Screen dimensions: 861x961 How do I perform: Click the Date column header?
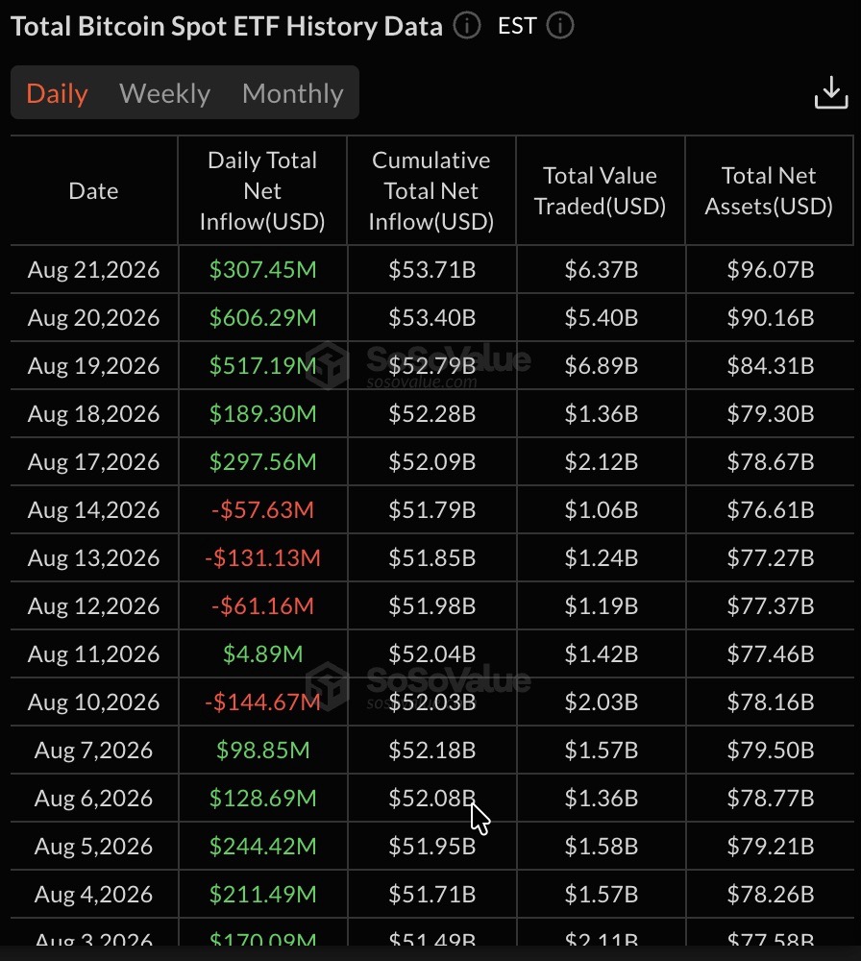[94, 190]
